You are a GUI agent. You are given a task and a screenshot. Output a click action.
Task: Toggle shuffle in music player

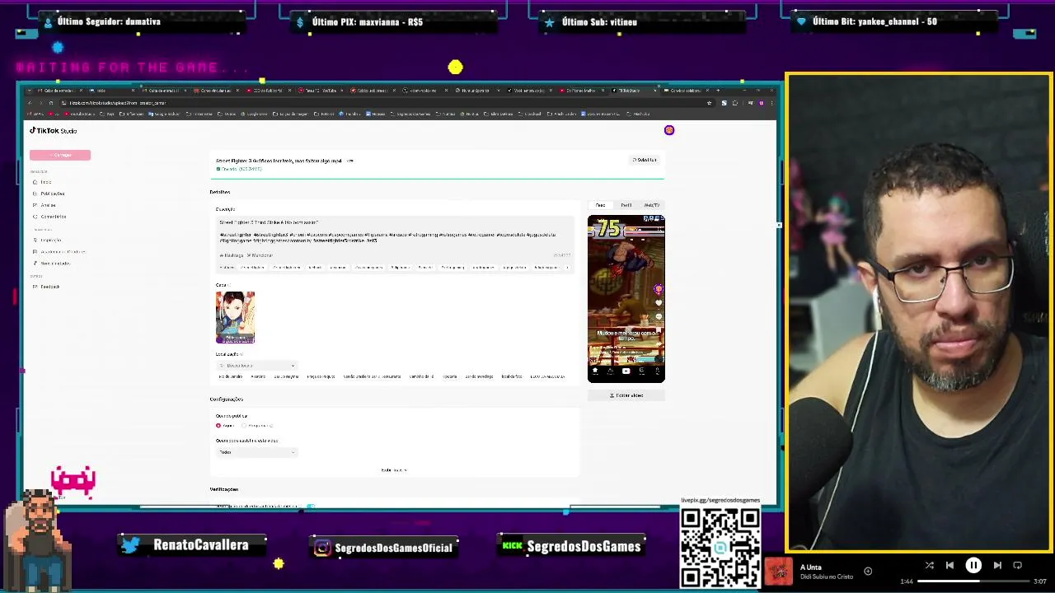click(x=929, y=565)
